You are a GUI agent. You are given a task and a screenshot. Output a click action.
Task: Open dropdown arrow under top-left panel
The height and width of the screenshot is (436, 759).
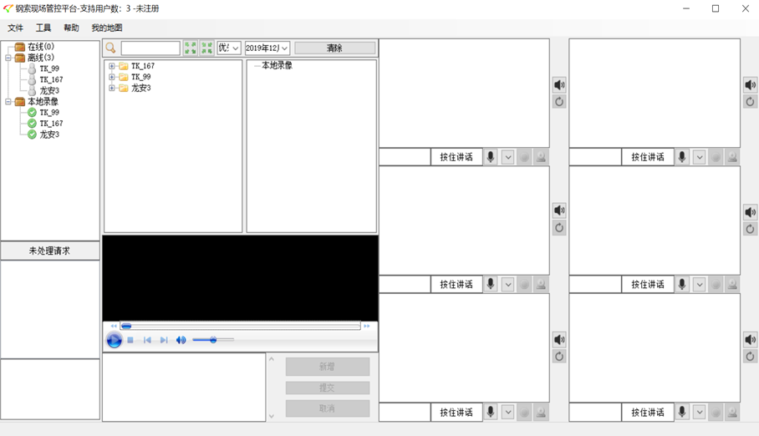click(x=507, y=157)
